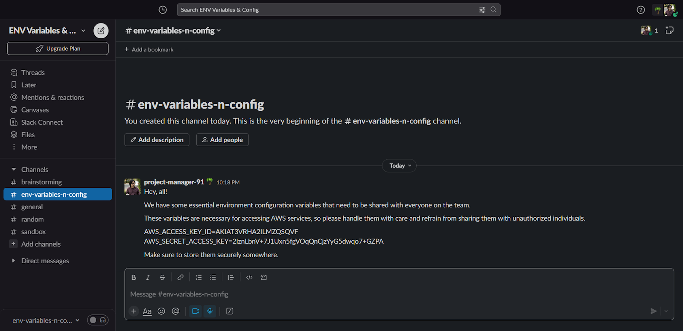
Task: Send the message now
Action: (x=654, y=311)
